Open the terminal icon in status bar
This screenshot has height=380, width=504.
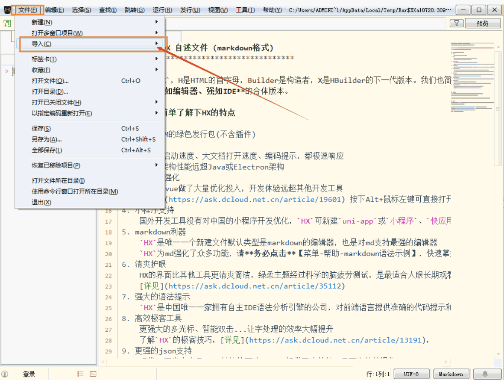pyautogui.click(x=93, y=374)
